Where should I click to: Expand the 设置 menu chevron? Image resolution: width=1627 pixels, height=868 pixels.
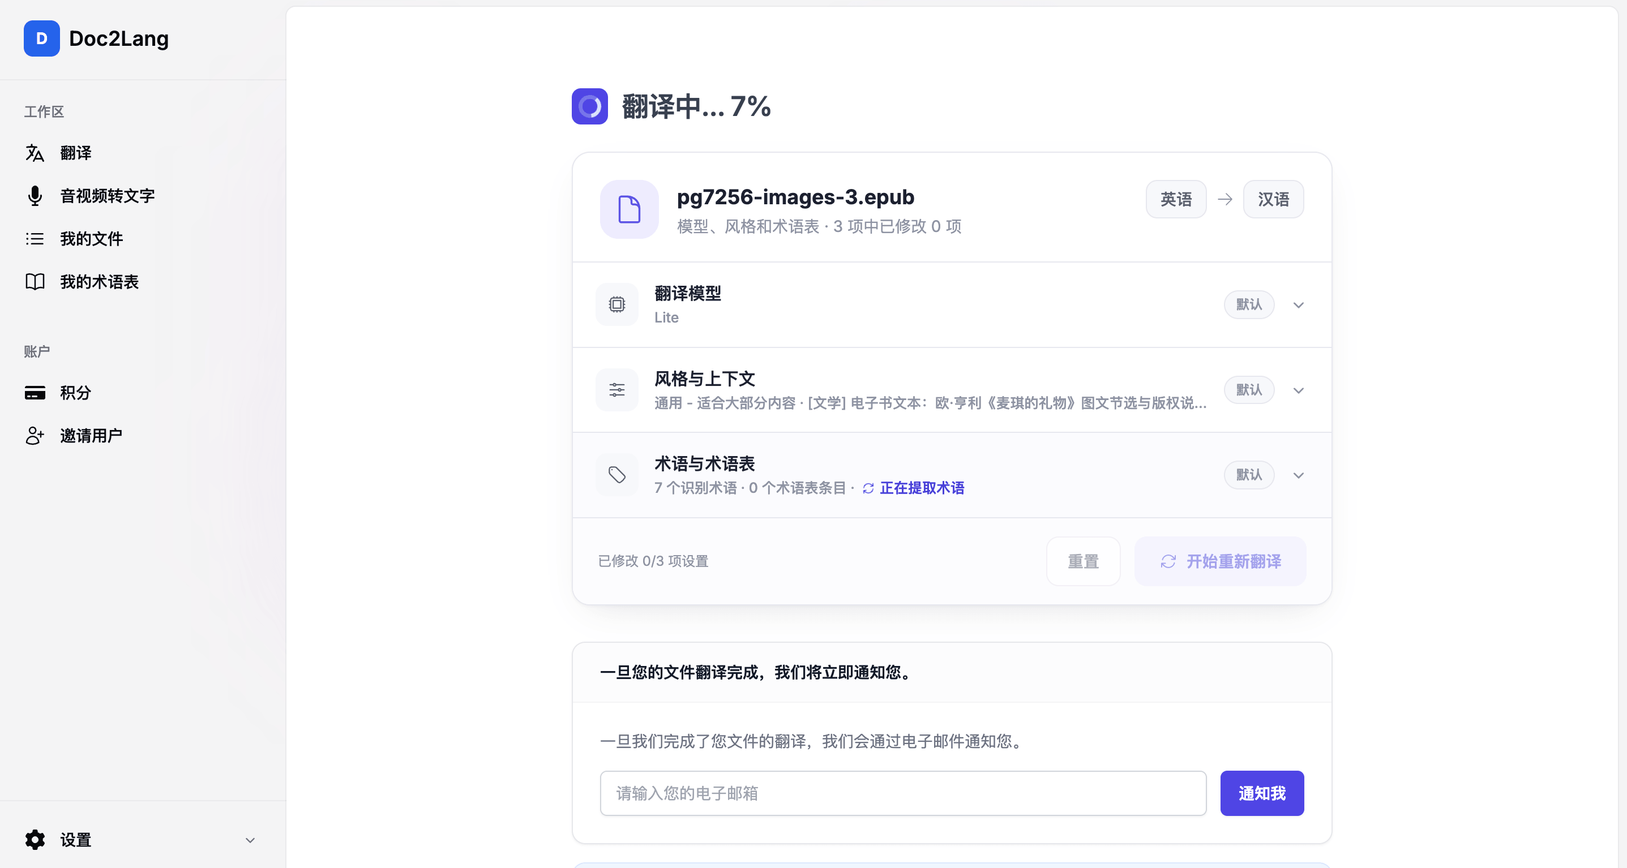click(x=250, y=840)
